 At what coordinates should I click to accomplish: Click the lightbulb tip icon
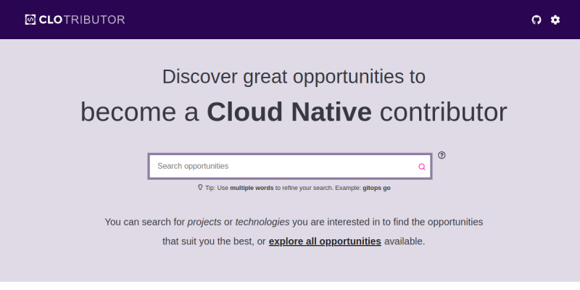[x=200, y=187]
